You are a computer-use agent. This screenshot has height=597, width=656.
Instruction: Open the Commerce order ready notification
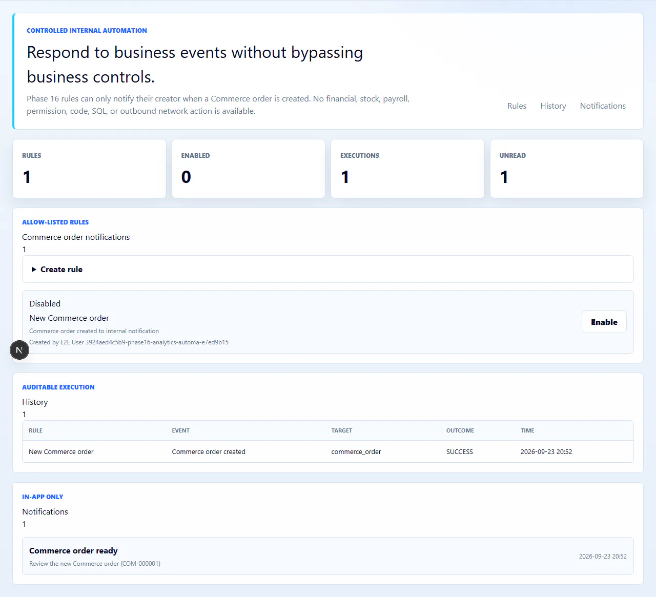pos(328,556)
